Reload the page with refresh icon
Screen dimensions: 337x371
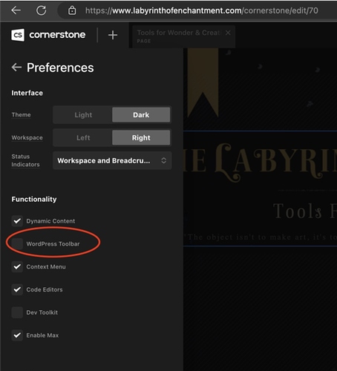tap(41, 10)
